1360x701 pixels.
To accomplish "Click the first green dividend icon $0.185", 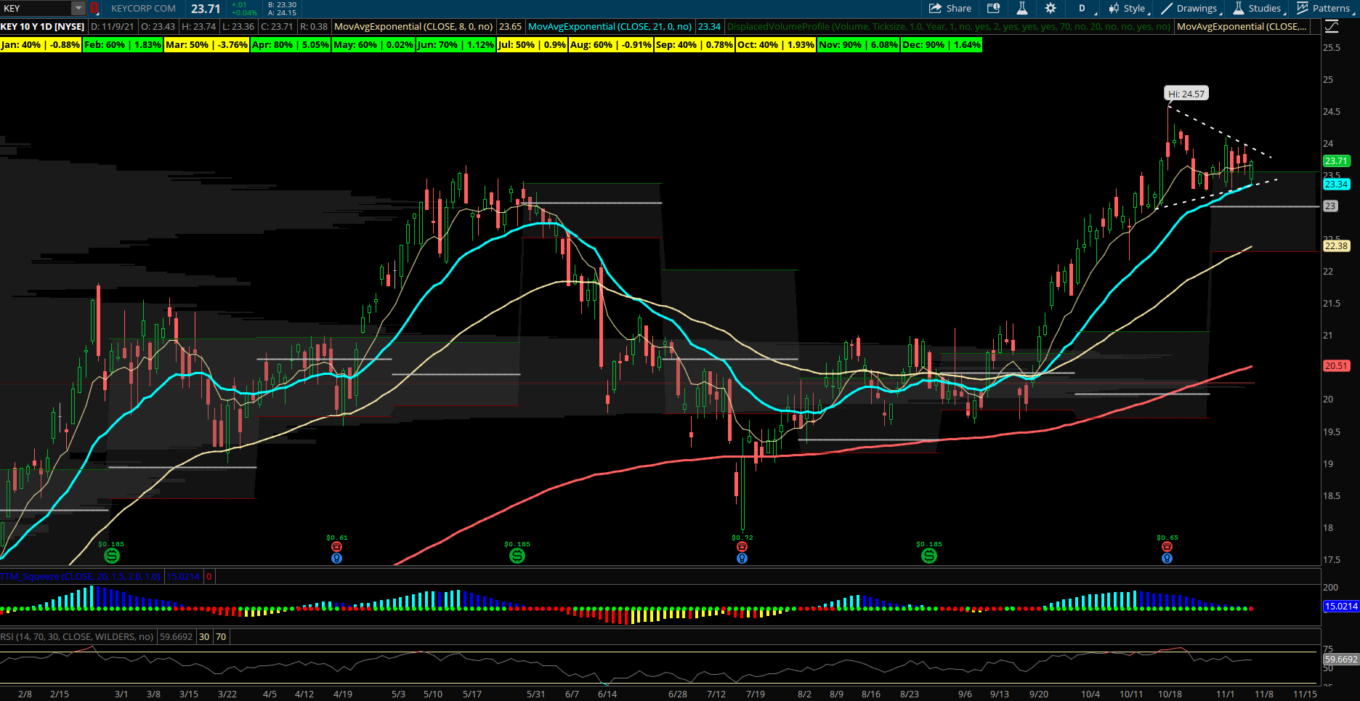I will click(111, 556).
